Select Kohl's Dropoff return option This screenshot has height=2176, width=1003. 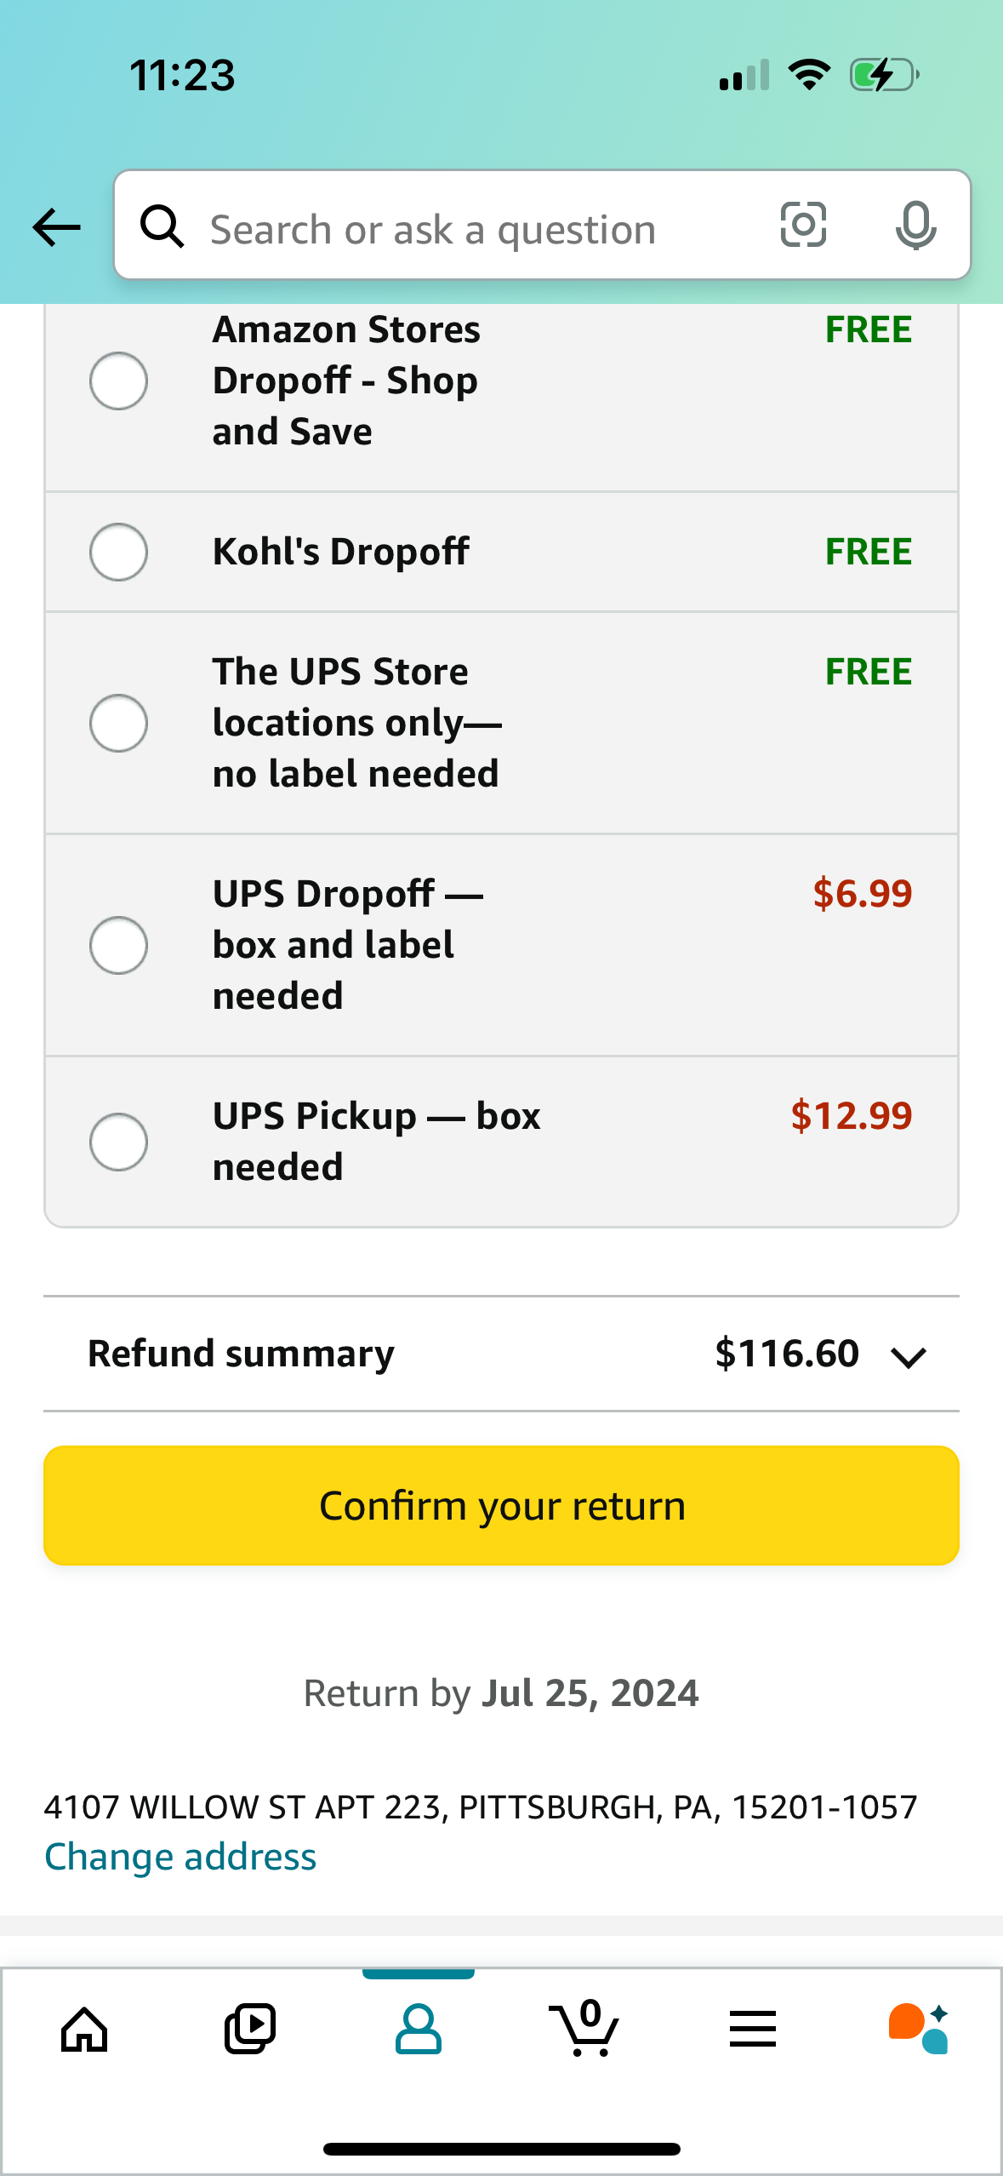pyautogui.click(x=118, y=552)
